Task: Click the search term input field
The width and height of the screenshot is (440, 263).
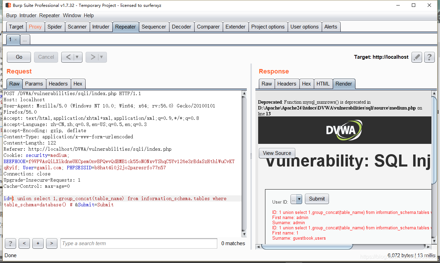Action: [139, 243]
